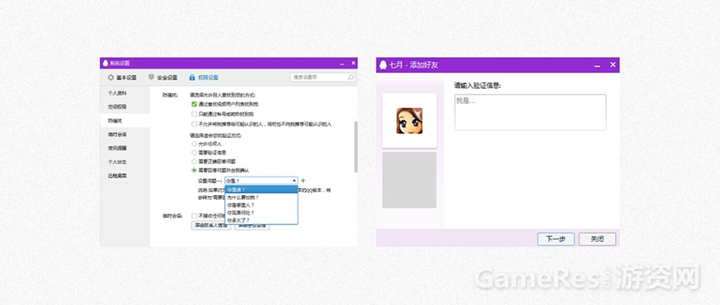Click the QQ penguin icon in 系统设置 titlebar
This screenshot has height=305, width=720.
[105, 63]
